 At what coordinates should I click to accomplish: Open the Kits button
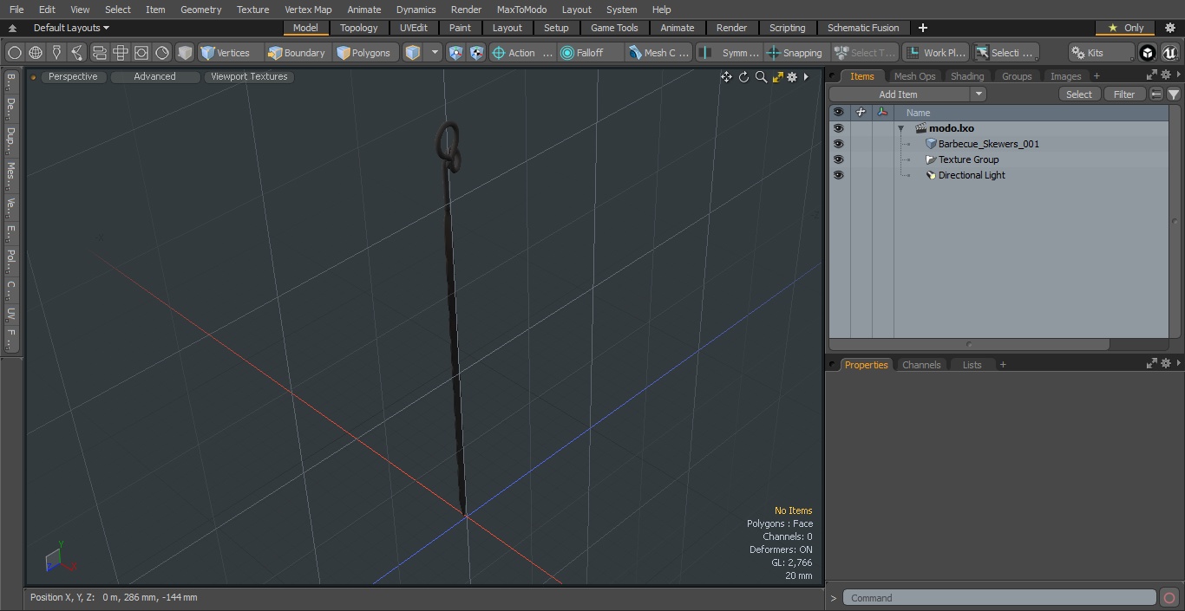click(1101, 53)
